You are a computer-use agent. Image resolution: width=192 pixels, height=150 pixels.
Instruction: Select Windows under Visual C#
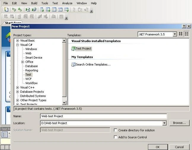[x=31, y=49]
